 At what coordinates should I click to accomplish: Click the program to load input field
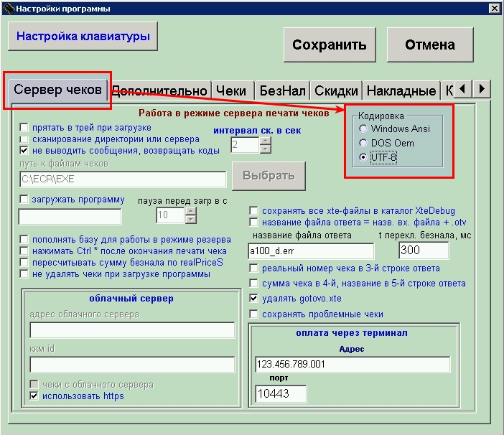point(70,217)
